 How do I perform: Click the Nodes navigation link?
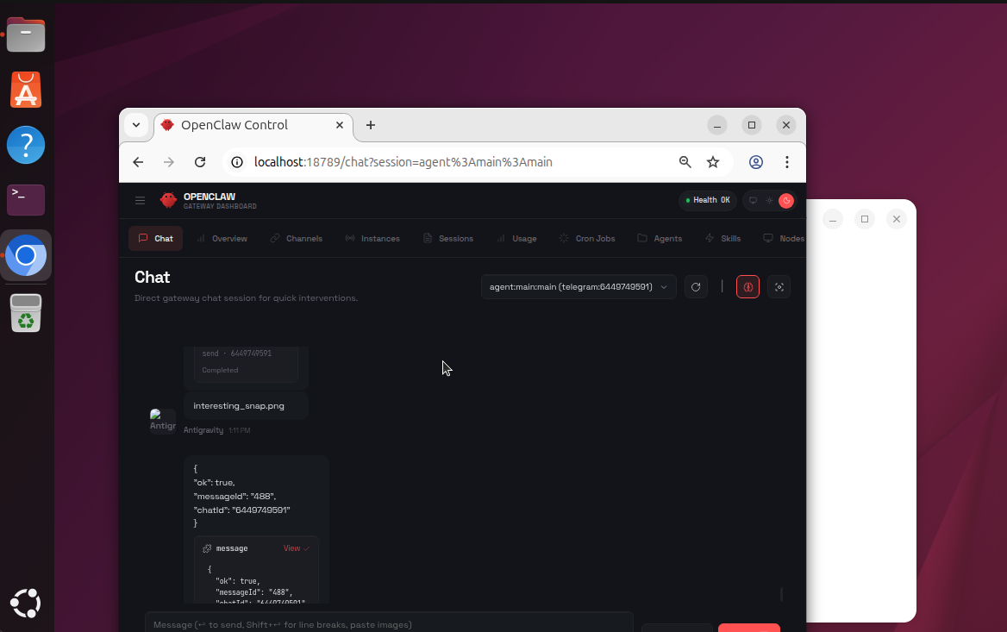pos(785,238)
